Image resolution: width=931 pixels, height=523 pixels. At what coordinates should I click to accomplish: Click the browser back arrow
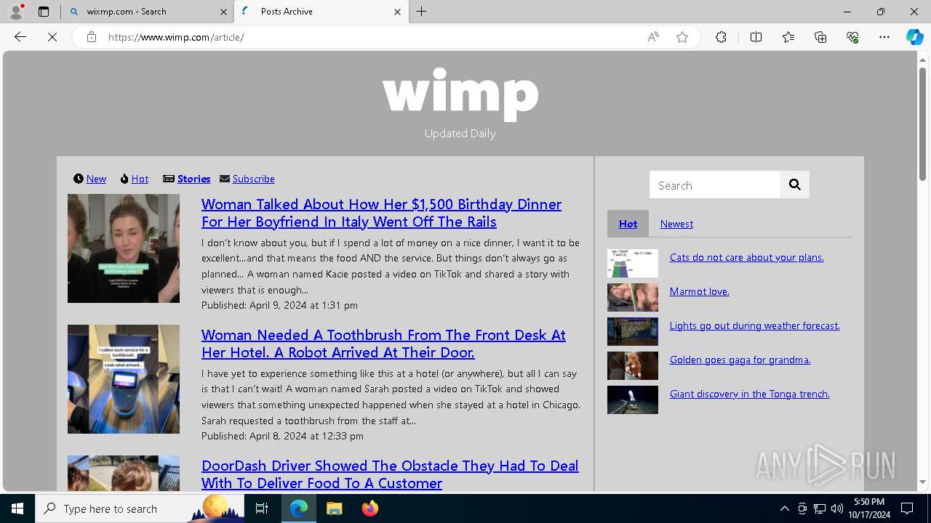20,37
